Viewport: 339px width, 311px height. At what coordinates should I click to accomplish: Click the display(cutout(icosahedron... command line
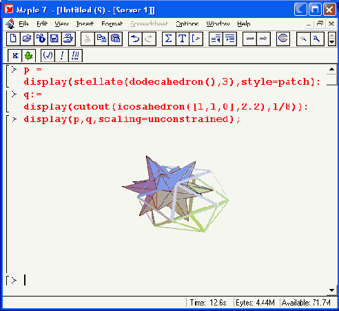pos(165,107)
